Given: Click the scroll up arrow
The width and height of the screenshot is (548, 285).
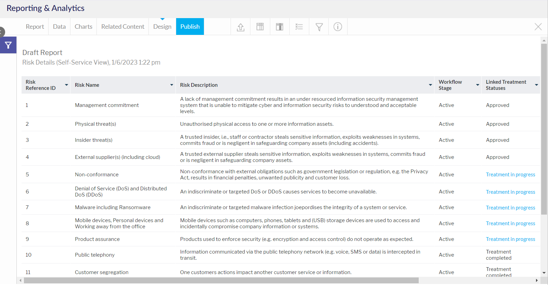Looking at the screenshot, I should click(x=544, y=40).
